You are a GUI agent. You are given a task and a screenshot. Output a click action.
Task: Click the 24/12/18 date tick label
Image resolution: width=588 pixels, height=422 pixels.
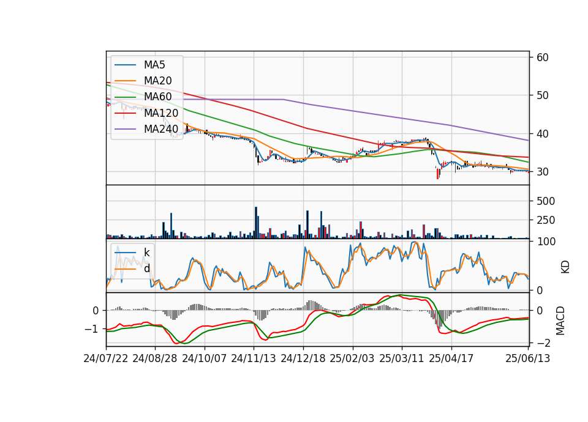303,358
